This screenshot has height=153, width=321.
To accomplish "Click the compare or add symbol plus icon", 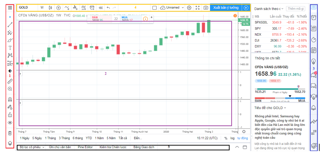I will pyautogui.click(x=59, y=8).
